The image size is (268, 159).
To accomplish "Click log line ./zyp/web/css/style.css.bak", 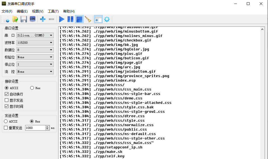I will 107,107.
